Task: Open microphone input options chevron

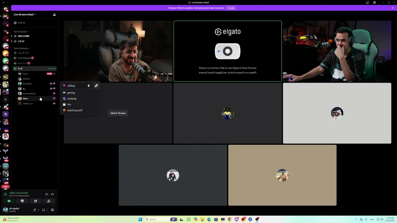Action: pyautogui.click(x=38, y=210)
